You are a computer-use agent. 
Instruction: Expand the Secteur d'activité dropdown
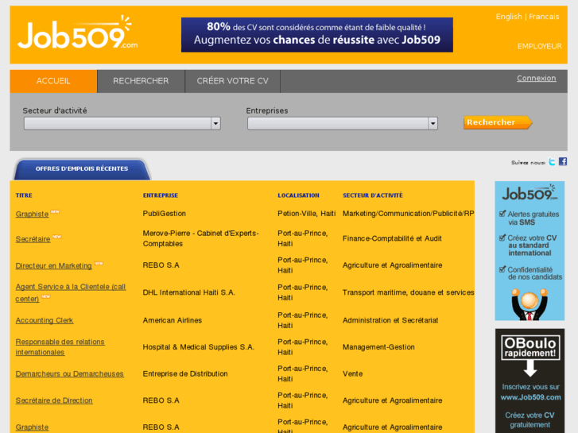pyautogui.click(x=122, y=123)
